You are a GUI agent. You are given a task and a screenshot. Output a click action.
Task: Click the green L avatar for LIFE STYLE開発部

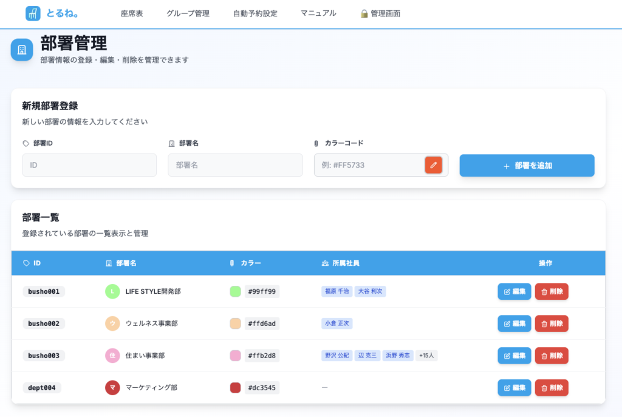112,291
